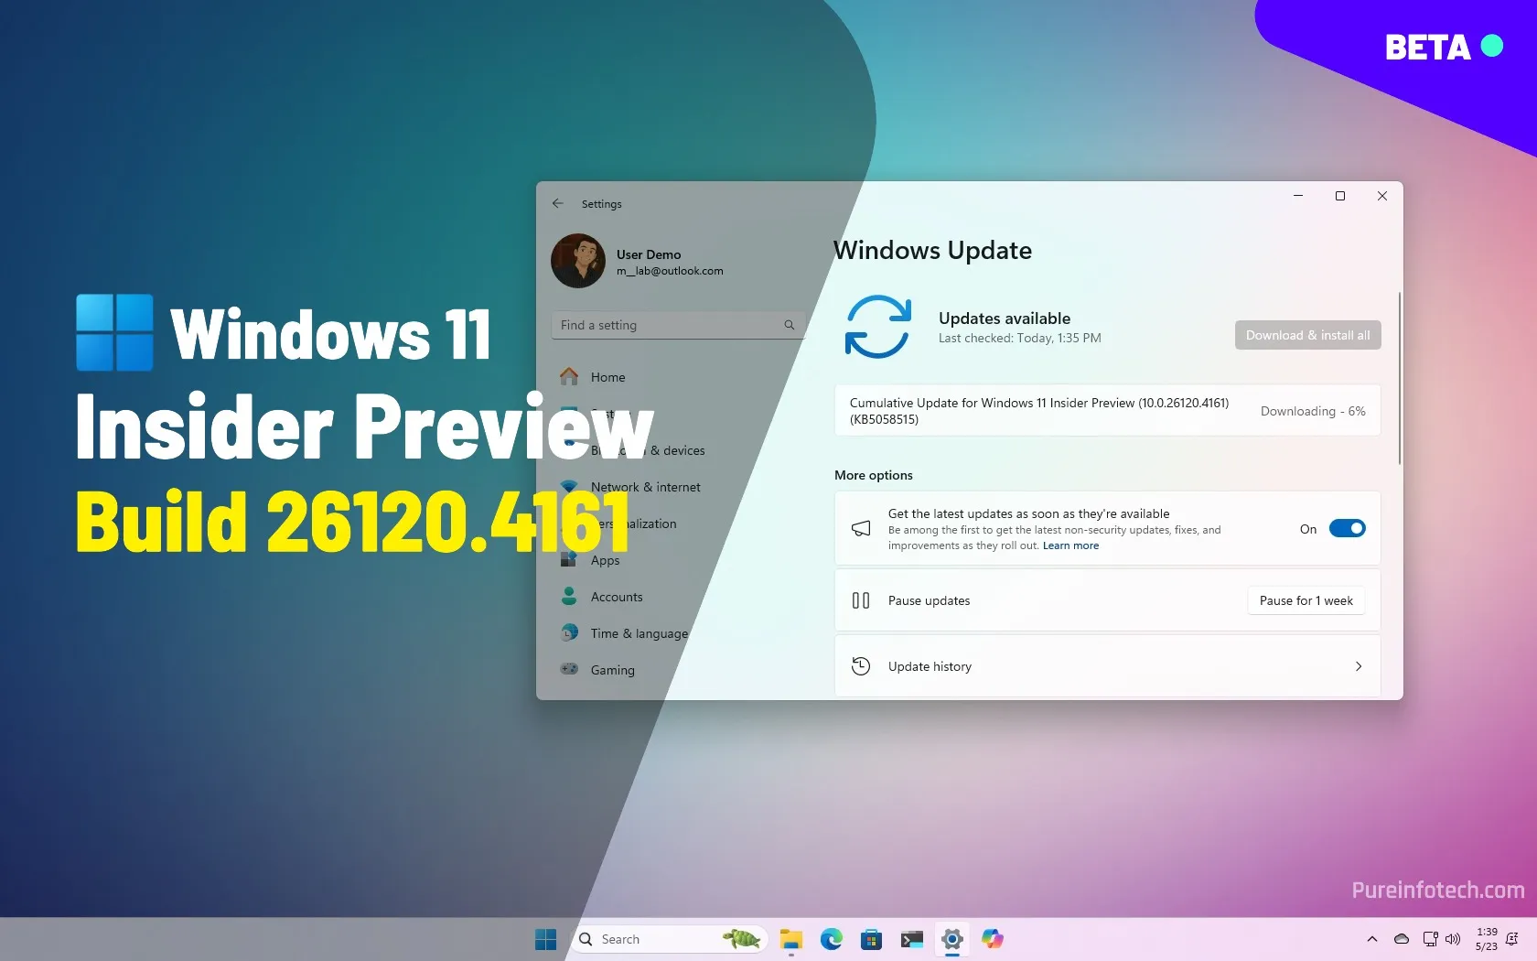
Task: Click the Gaming controller icon
Action: 569,669
